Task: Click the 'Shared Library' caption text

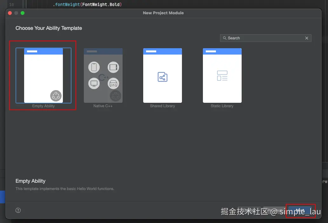Action: pos(163,106)
